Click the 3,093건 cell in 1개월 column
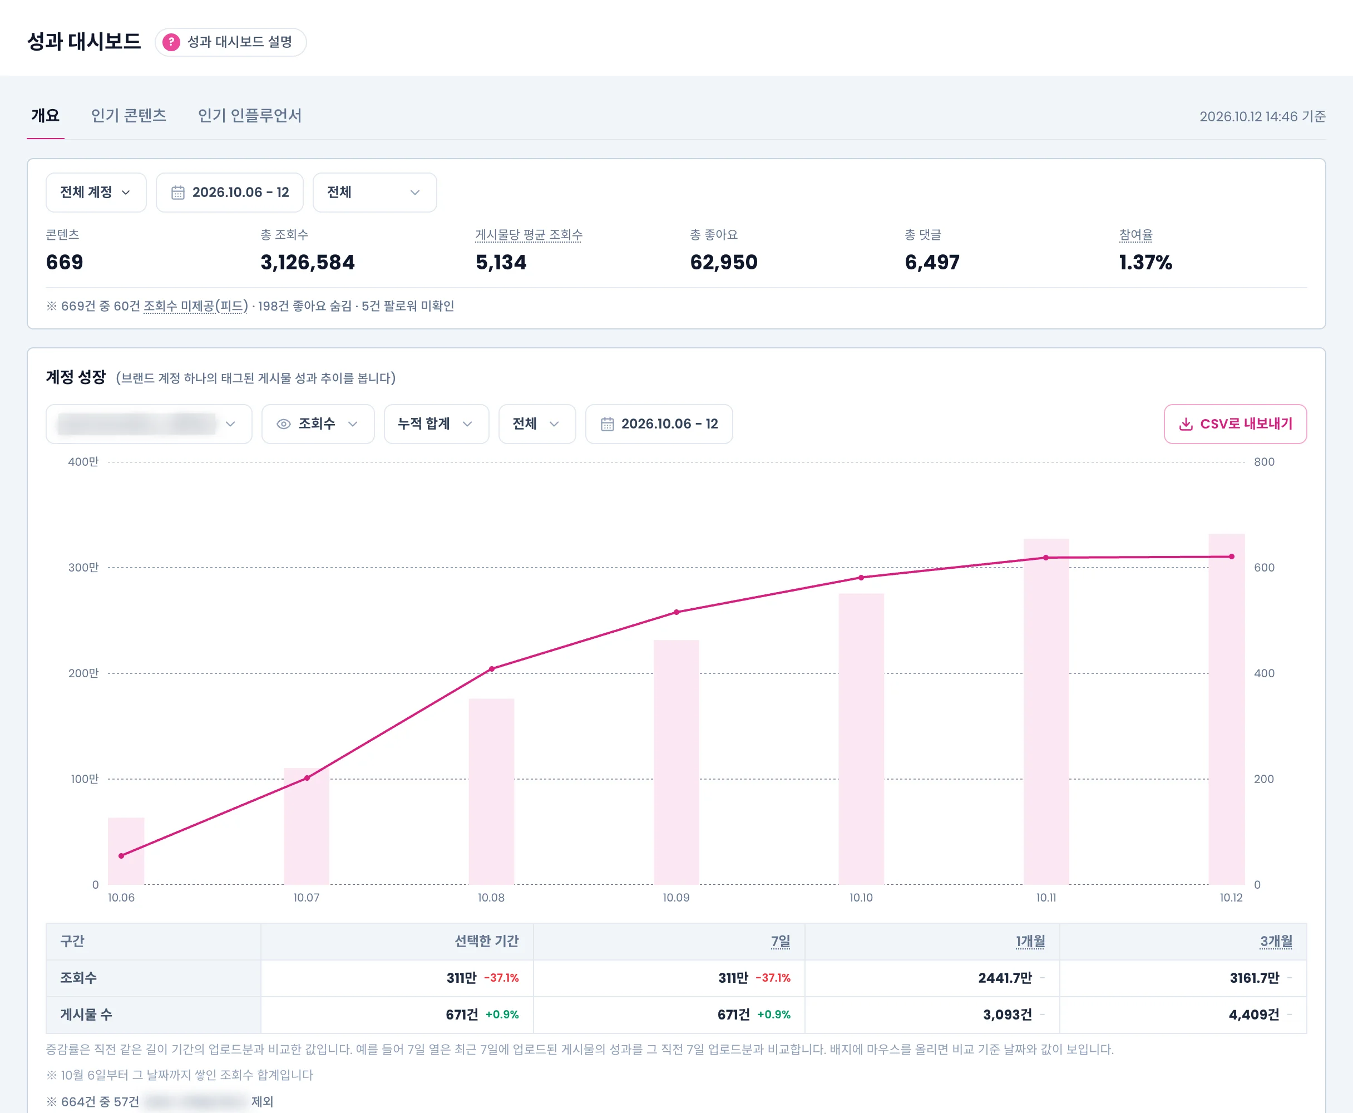The height and width of the screenshot is (1113, 1353). pyautogui.click(x=1008, y=1014)
